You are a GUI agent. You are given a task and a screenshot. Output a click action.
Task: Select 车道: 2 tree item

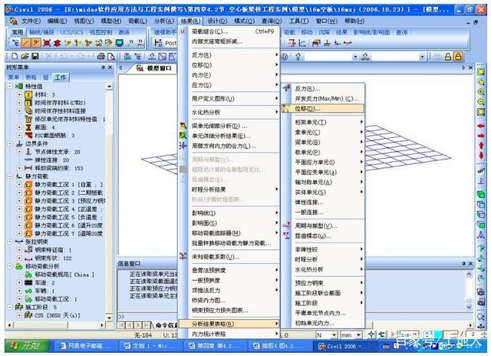pos(44,283)
